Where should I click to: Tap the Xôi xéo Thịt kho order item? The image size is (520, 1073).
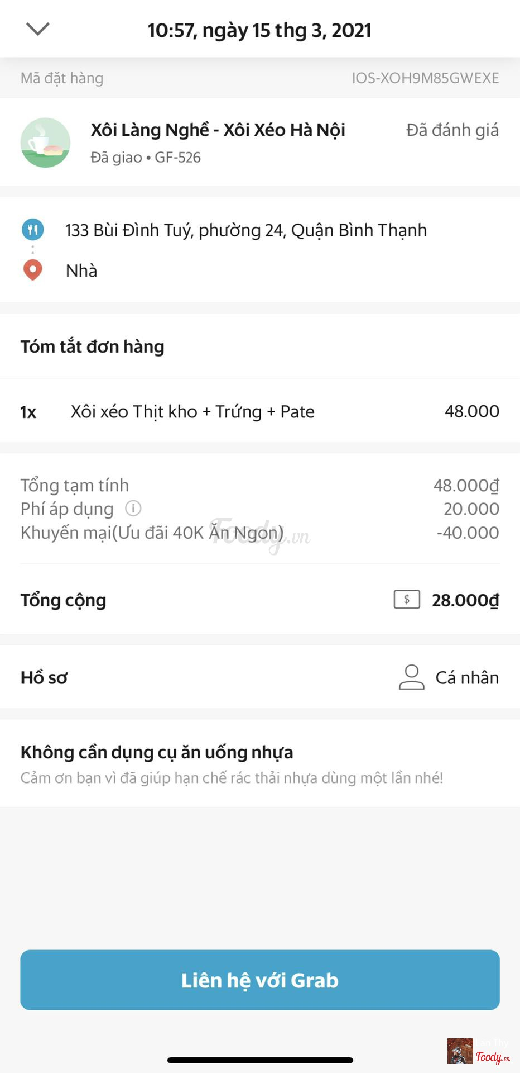[192, 412]
